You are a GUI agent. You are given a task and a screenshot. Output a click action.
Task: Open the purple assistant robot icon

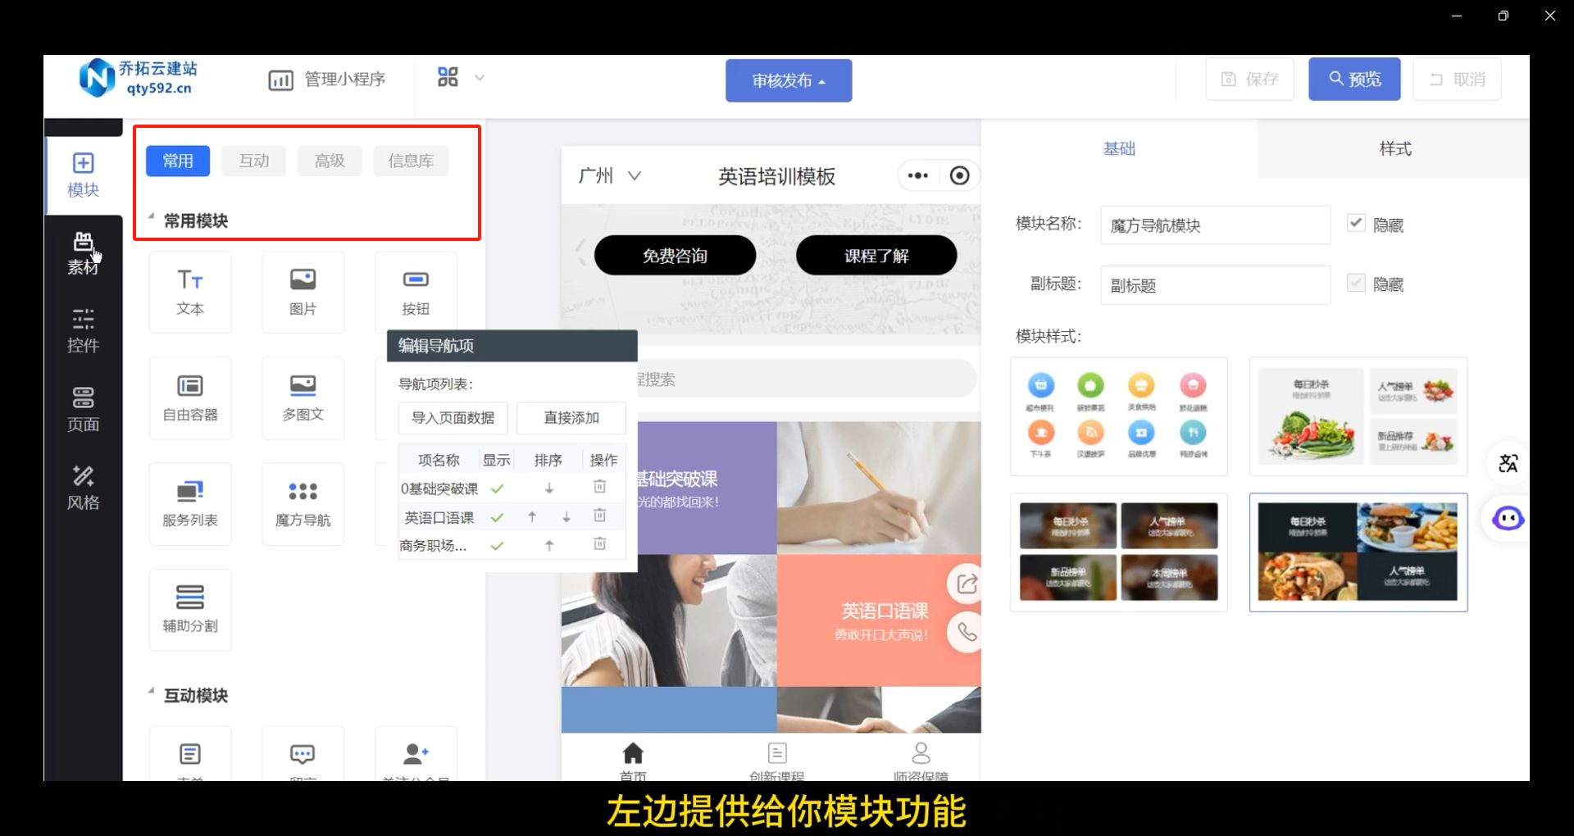tap(1508, 518)
